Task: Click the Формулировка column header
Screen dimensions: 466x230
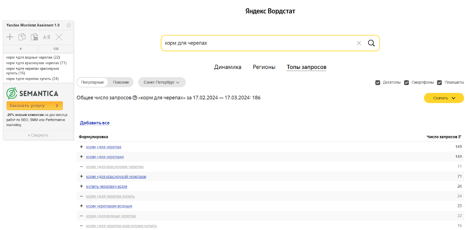Action: pos(93,137)
